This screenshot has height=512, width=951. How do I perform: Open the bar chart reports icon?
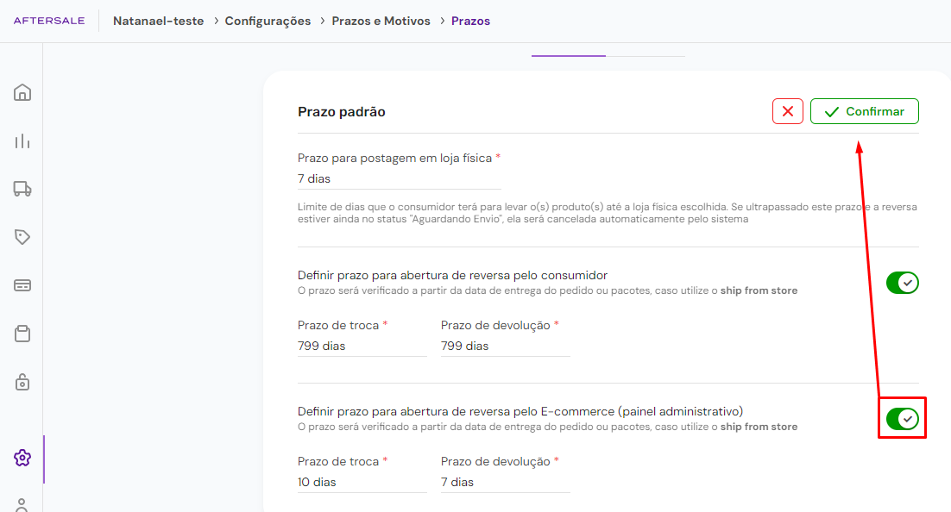coord(22,140)
